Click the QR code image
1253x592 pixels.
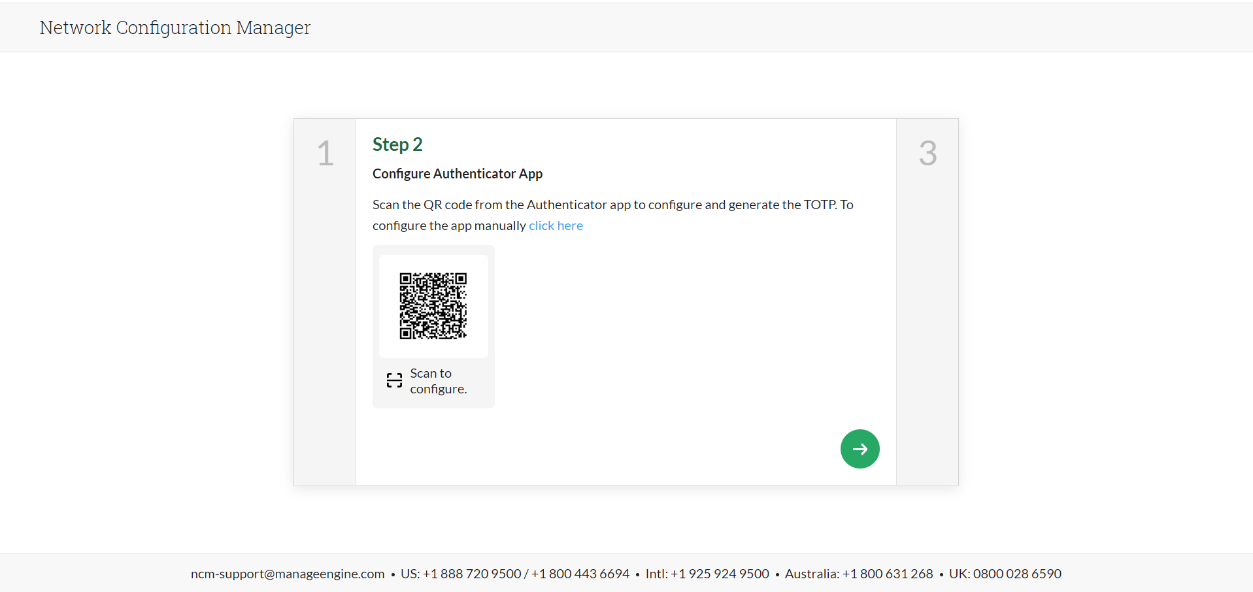433,306
